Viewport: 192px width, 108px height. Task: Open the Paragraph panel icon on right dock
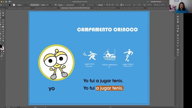click(x=178, y=43)
